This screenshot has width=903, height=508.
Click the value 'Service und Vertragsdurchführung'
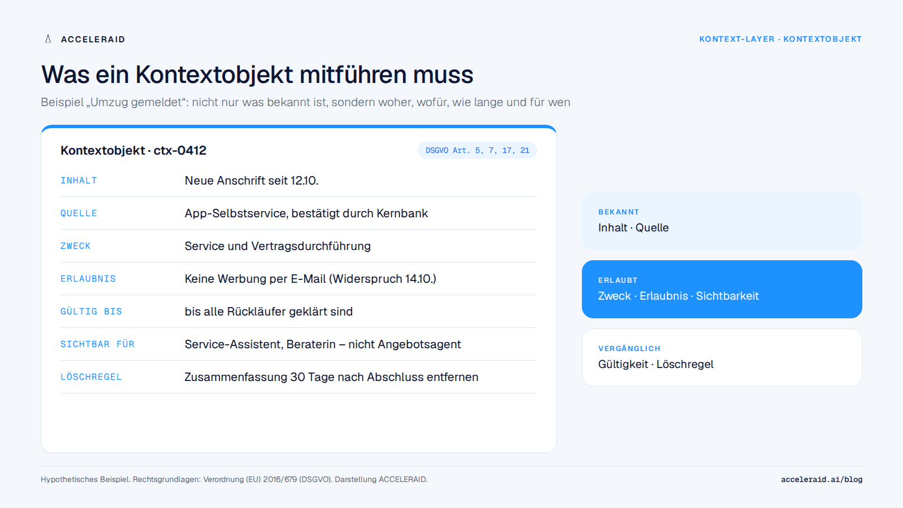tap(278, 246)
